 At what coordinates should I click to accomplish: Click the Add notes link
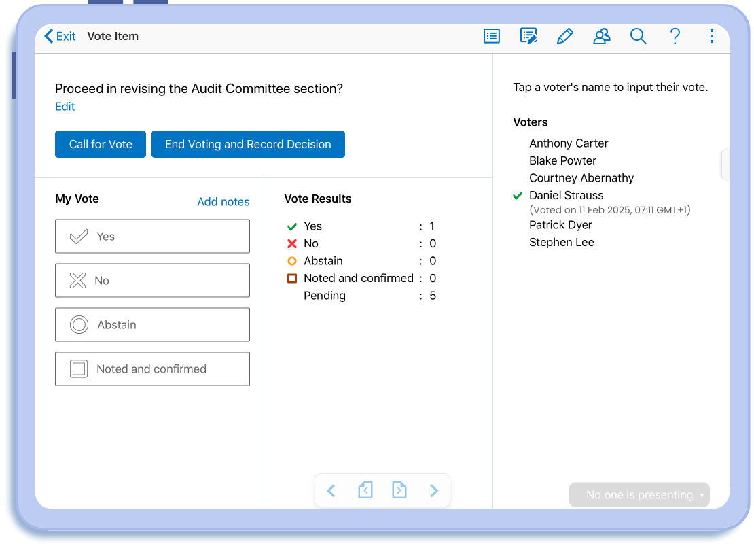pyautogui.click(x=223, y=202)
